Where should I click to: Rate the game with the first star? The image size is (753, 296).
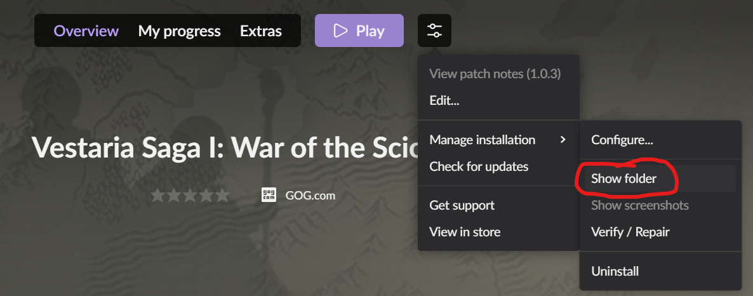point(157,196)
